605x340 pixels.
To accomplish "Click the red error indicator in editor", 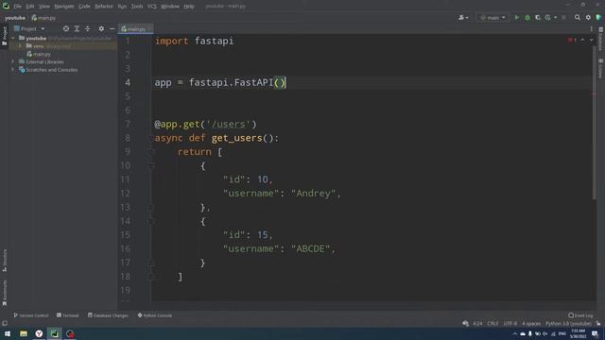I will [572, 40].
